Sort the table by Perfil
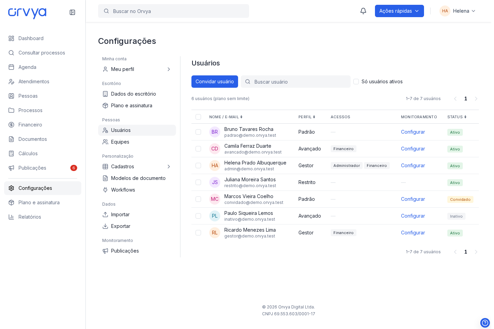 coord(307,117)
